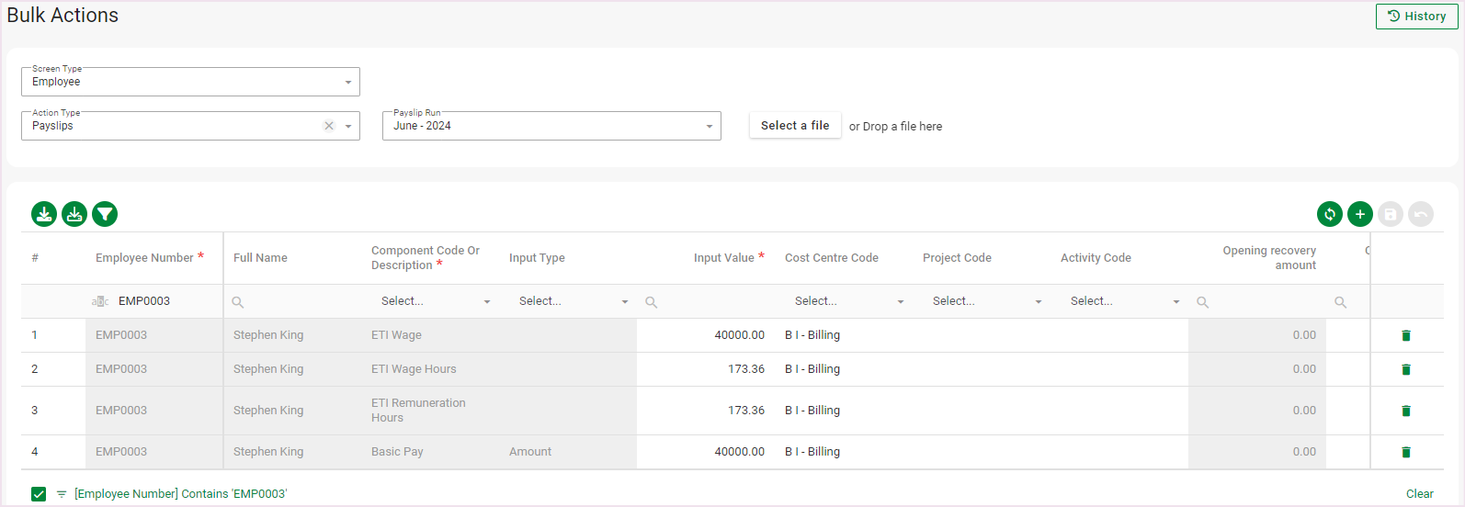The width and height of the screenshot is (1465, 507).
Task: Click the green funnel filter icon
Action: (105, 214)
